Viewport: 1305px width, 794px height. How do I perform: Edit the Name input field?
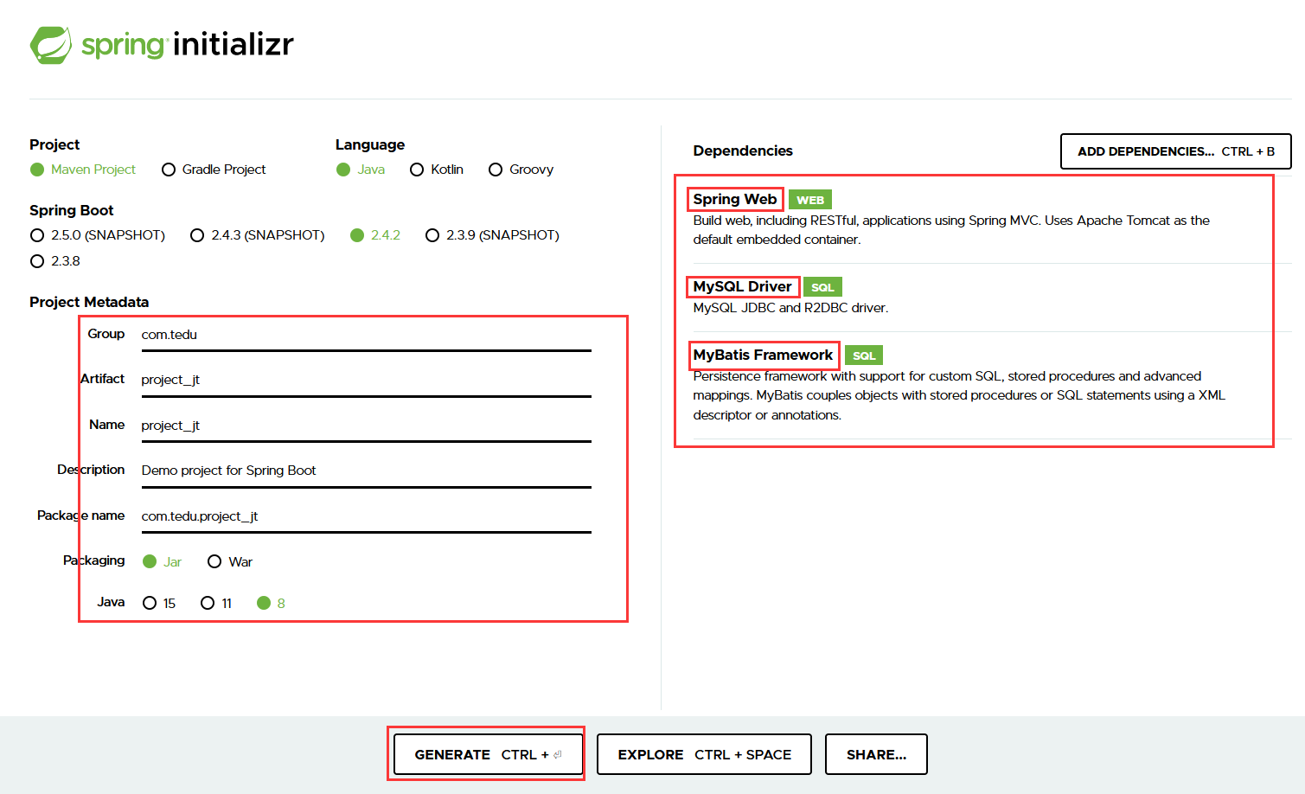[367, 426]
